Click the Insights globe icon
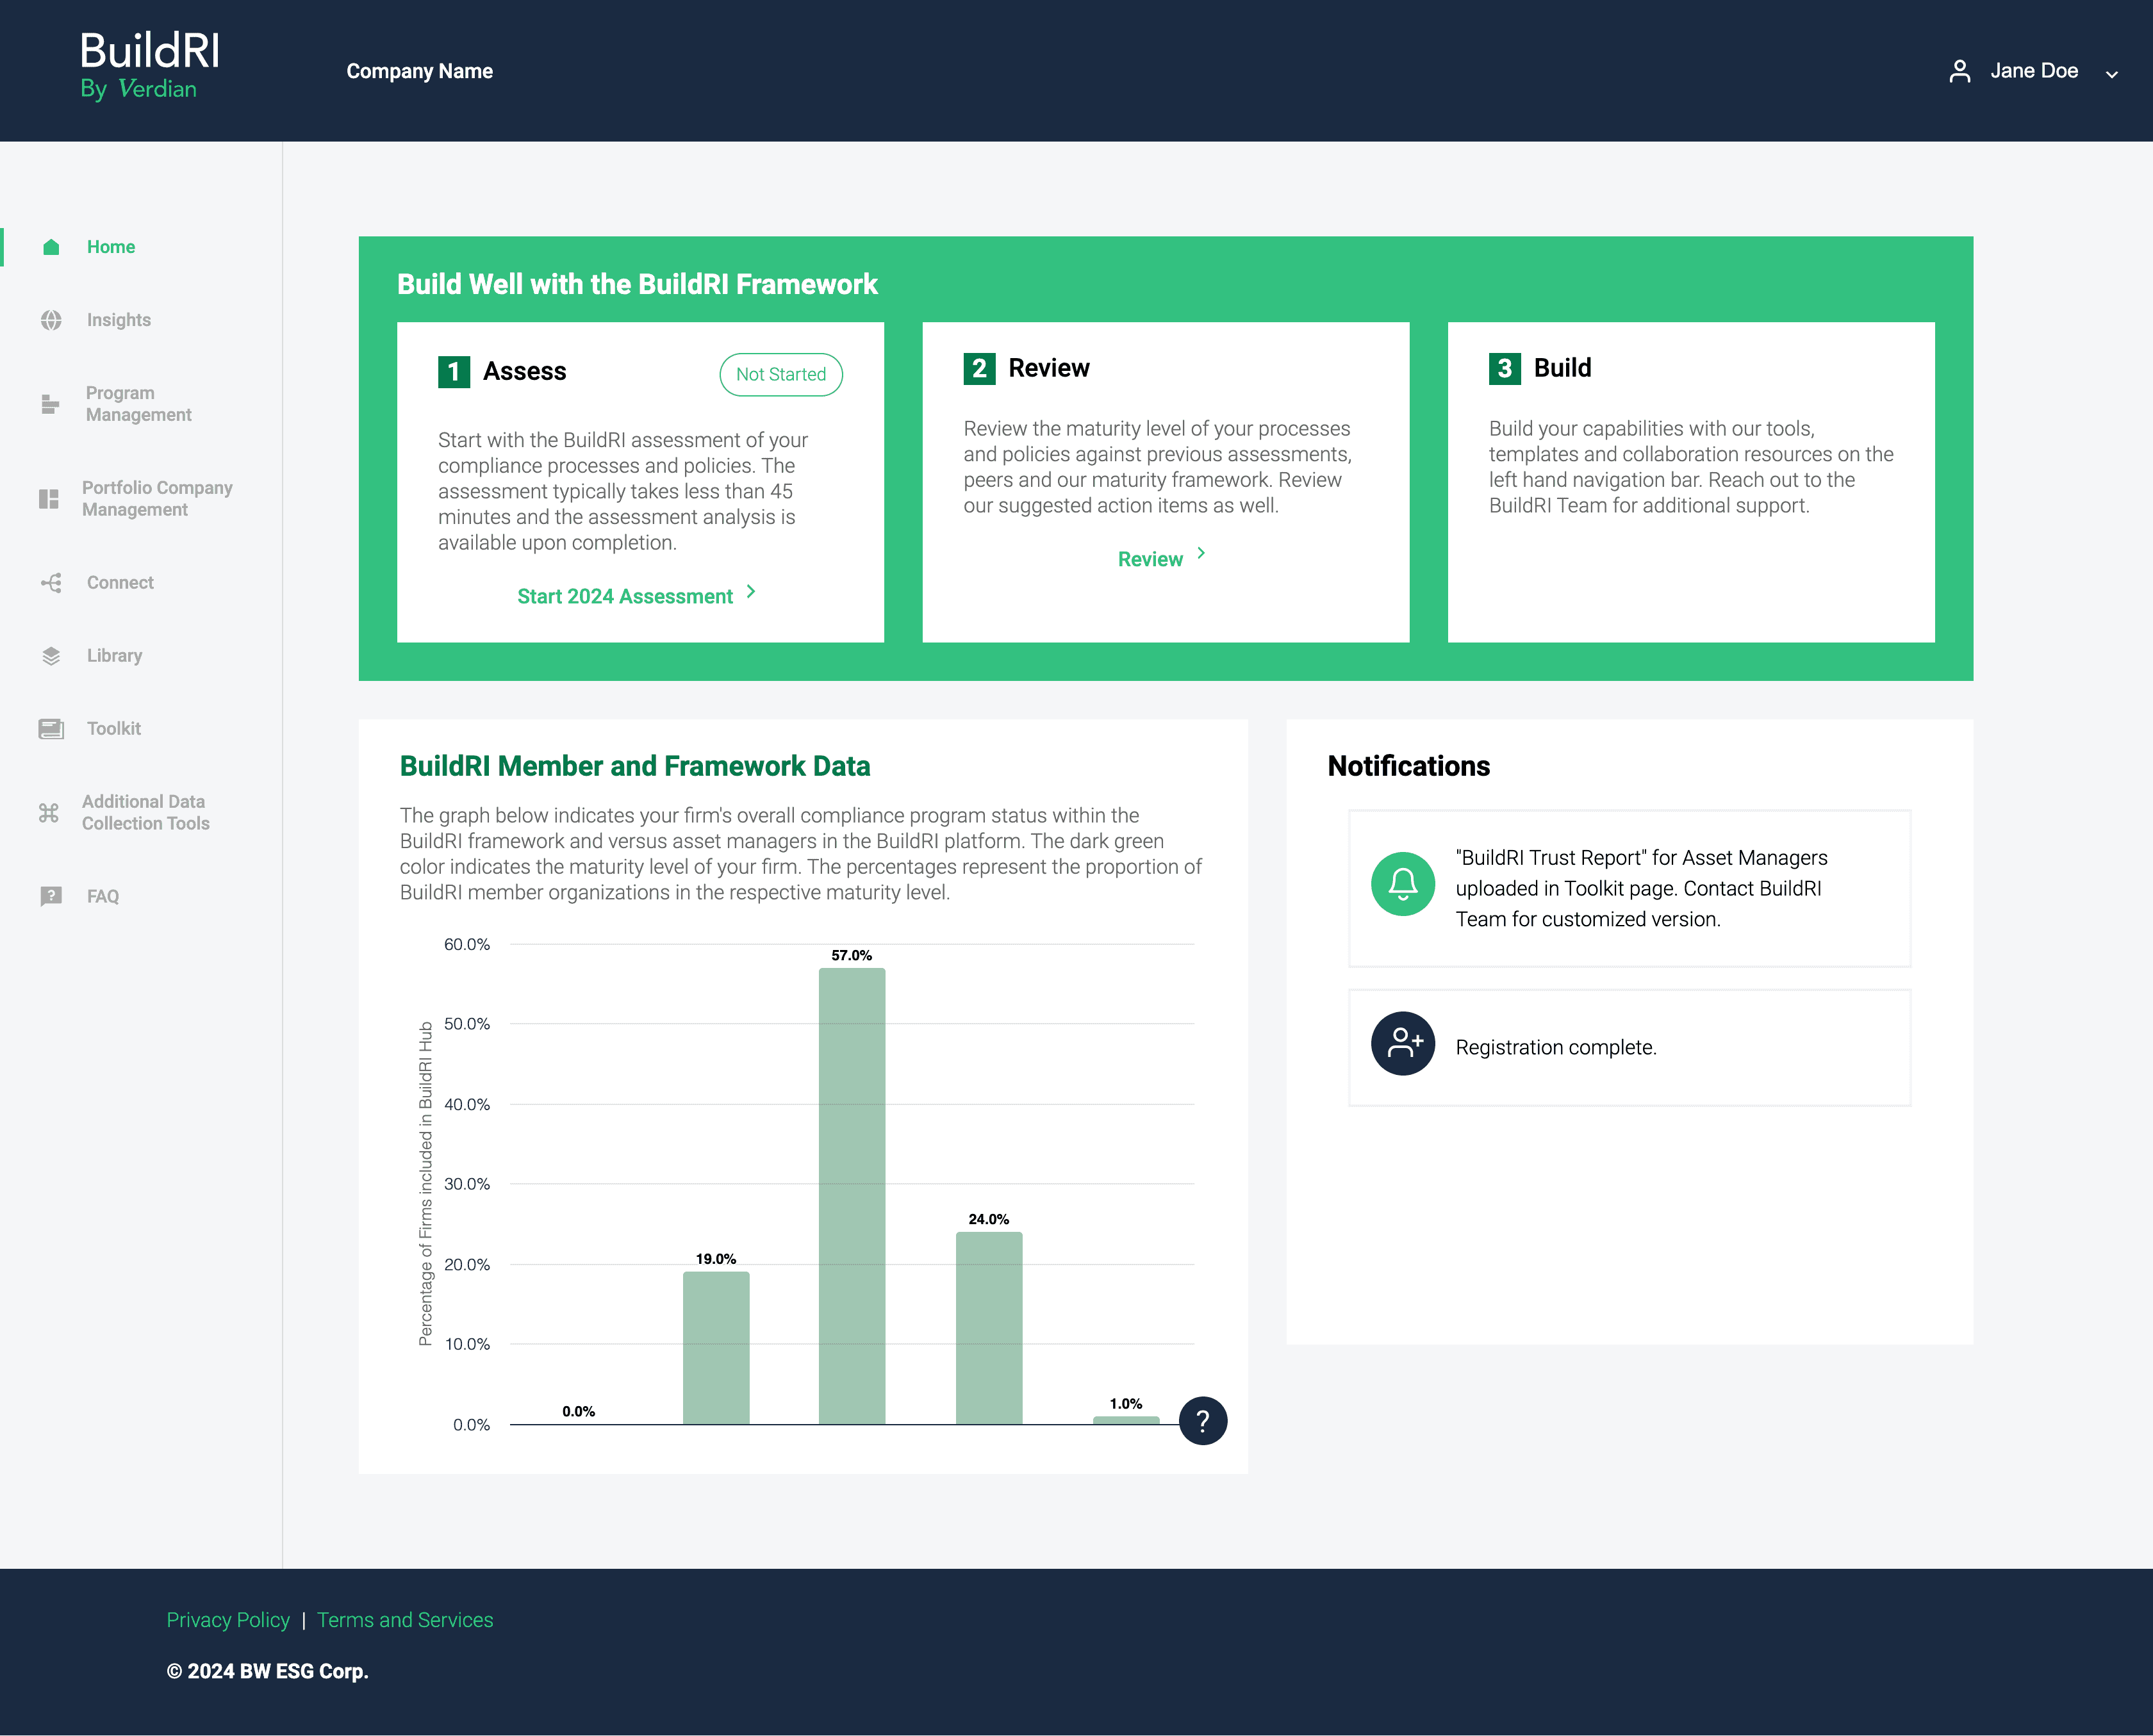The width and height of the screenshot is (2153, 1736). click(x=51, y=320)
